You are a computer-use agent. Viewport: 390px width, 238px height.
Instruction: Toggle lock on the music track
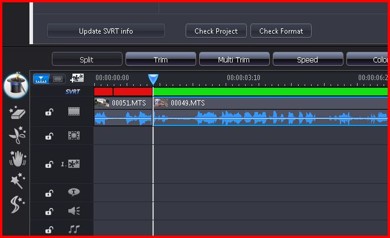pyautogui.click(x=49, y=230)
